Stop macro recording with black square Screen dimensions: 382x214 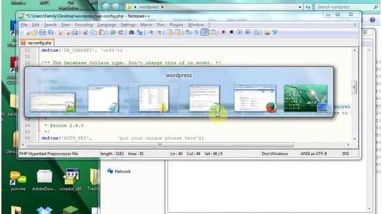(232, 32)
